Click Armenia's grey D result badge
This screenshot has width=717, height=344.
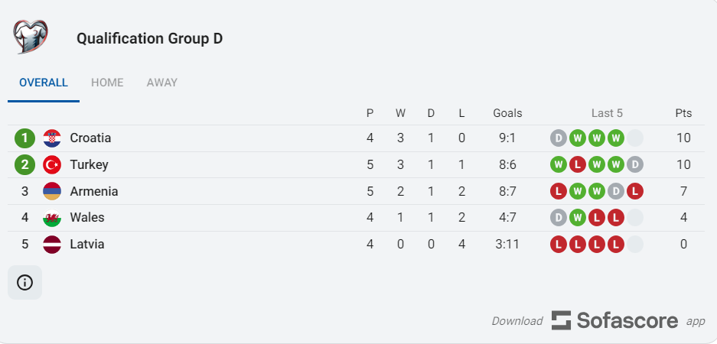[x=616, y=191]
